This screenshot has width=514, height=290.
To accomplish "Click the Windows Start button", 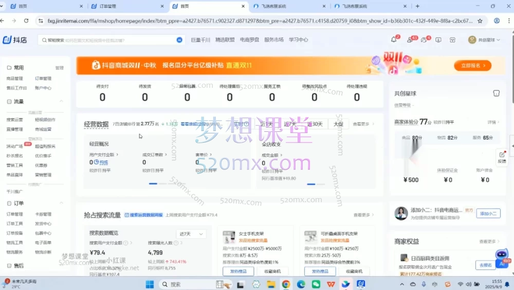I will [150, 284].
